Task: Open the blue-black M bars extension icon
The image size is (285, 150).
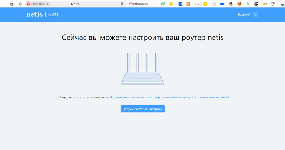Action: pyautogui.click(x=222, y=4)
